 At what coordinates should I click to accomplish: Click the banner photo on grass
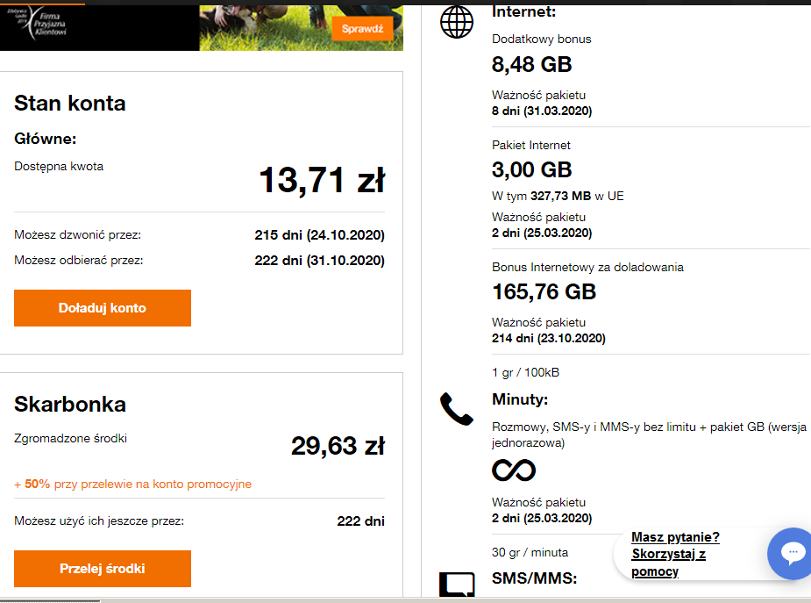click(265, 25)
